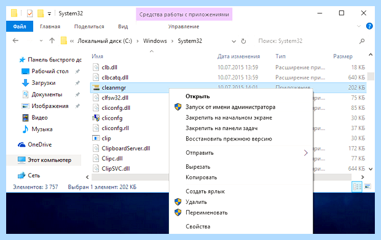Click the Desktop (Рабочий стол) icon in sidebar
Image resolution: width=381 pixels, height=240 pixels.
point(25,71)
